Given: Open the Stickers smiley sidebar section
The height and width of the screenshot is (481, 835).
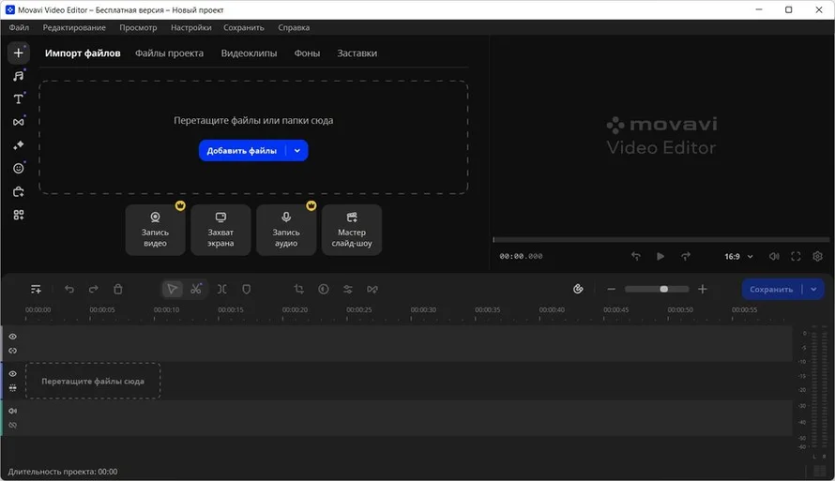Looking at the screenshot, I should click(18, 168).
